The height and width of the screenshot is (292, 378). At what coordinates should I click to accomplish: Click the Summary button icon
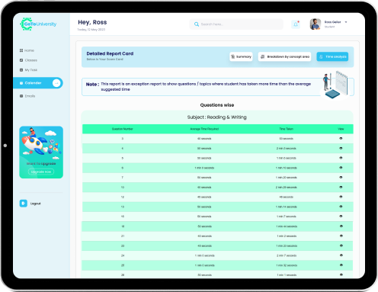(x=232, y=56)
